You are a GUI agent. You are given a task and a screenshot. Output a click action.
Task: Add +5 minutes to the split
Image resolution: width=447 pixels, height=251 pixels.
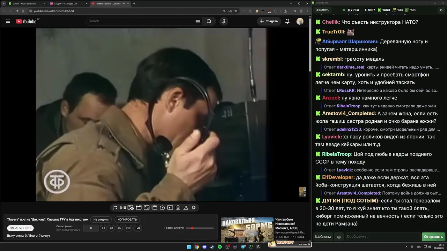pos(119,228)
